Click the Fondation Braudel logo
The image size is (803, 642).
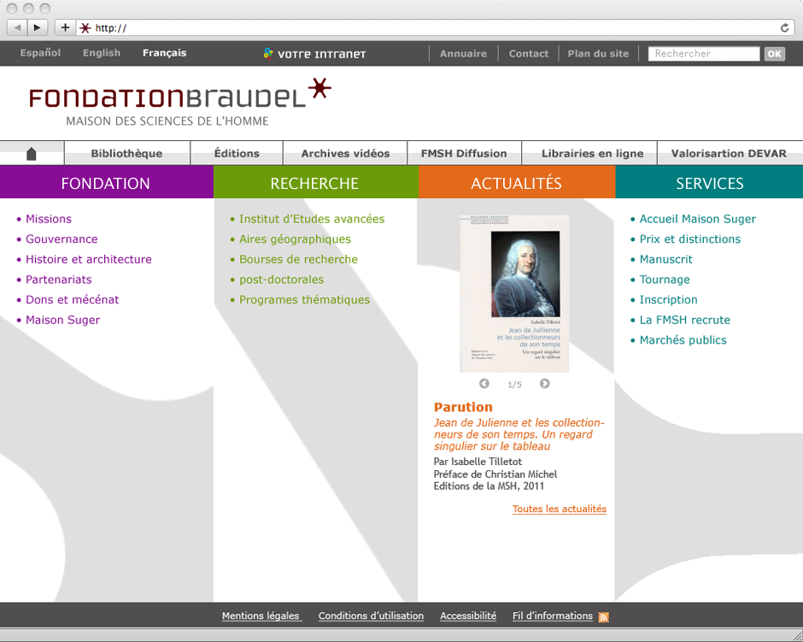180,102
